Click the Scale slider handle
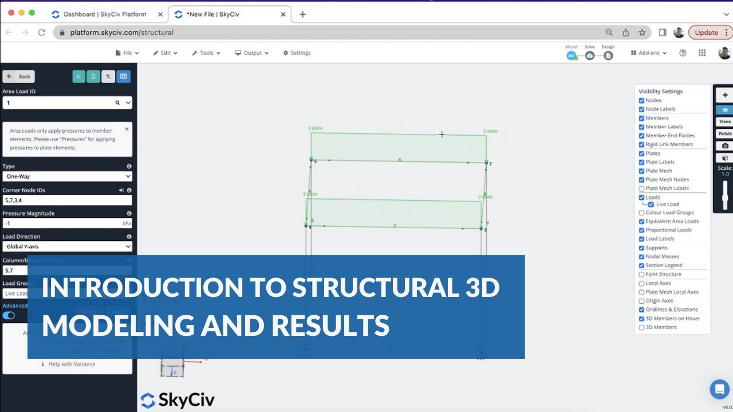This screenshot has width=733, height=412. pos(725,198)
